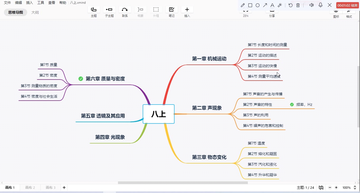Zoom out with the minus button

330,188
